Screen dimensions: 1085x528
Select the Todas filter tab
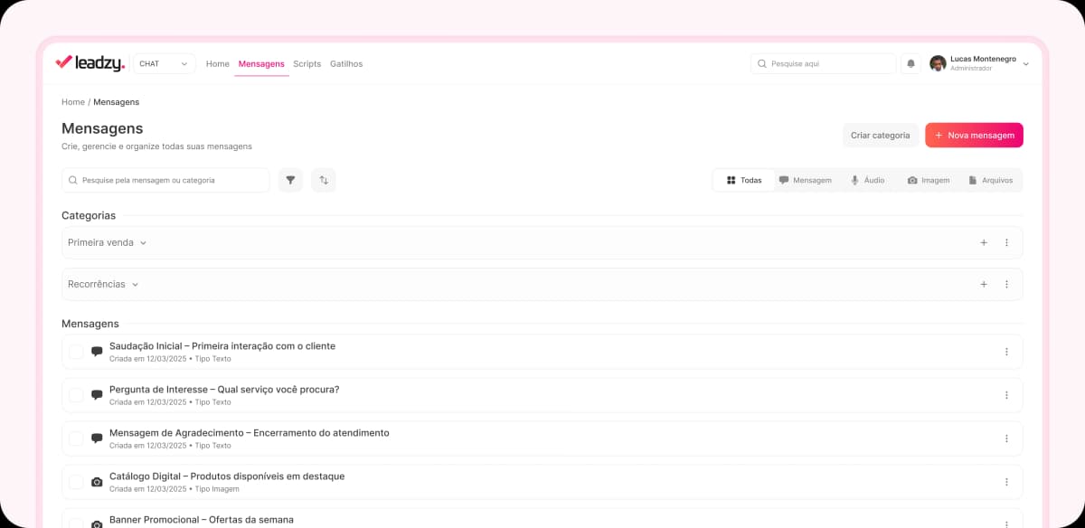[x=743, y=180]
